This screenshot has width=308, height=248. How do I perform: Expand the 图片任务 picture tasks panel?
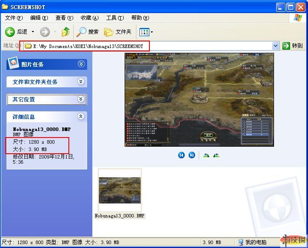coord(81,64)
